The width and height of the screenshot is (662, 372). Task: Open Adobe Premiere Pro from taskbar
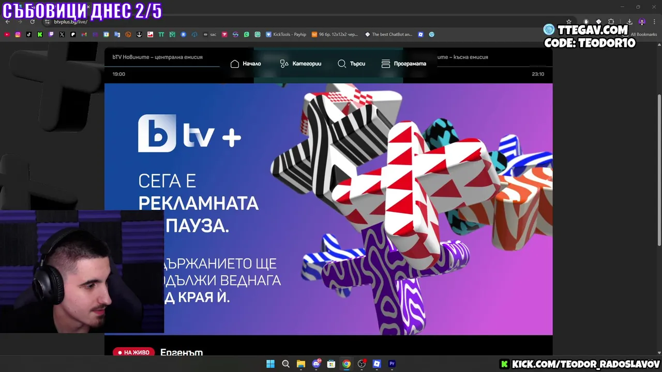392,364
